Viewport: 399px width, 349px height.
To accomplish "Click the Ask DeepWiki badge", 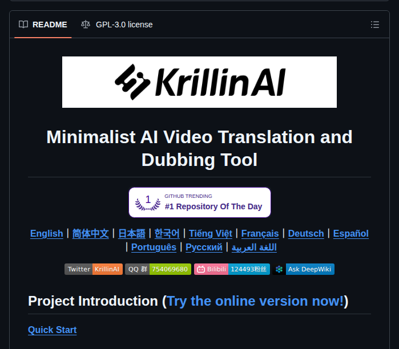I will (303, 269).
